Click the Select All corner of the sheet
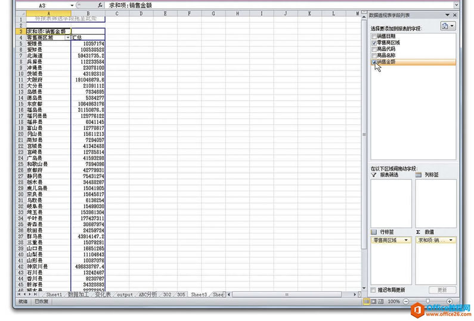The width and height of the screenshot is (474, 321). pos(21,13)
